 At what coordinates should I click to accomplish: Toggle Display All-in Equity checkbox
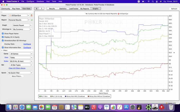coord(3,37)
